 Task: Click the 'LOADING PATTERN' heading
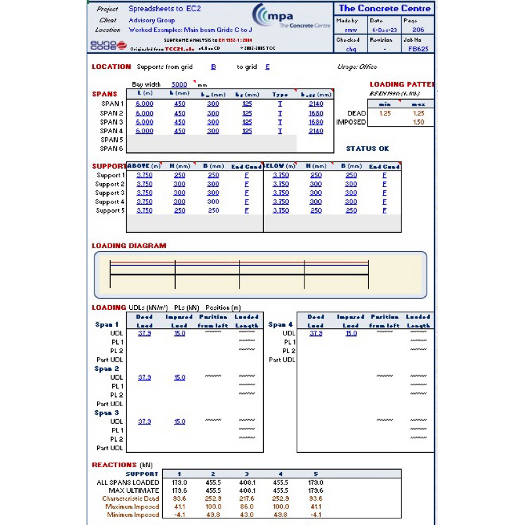[402, 85]
